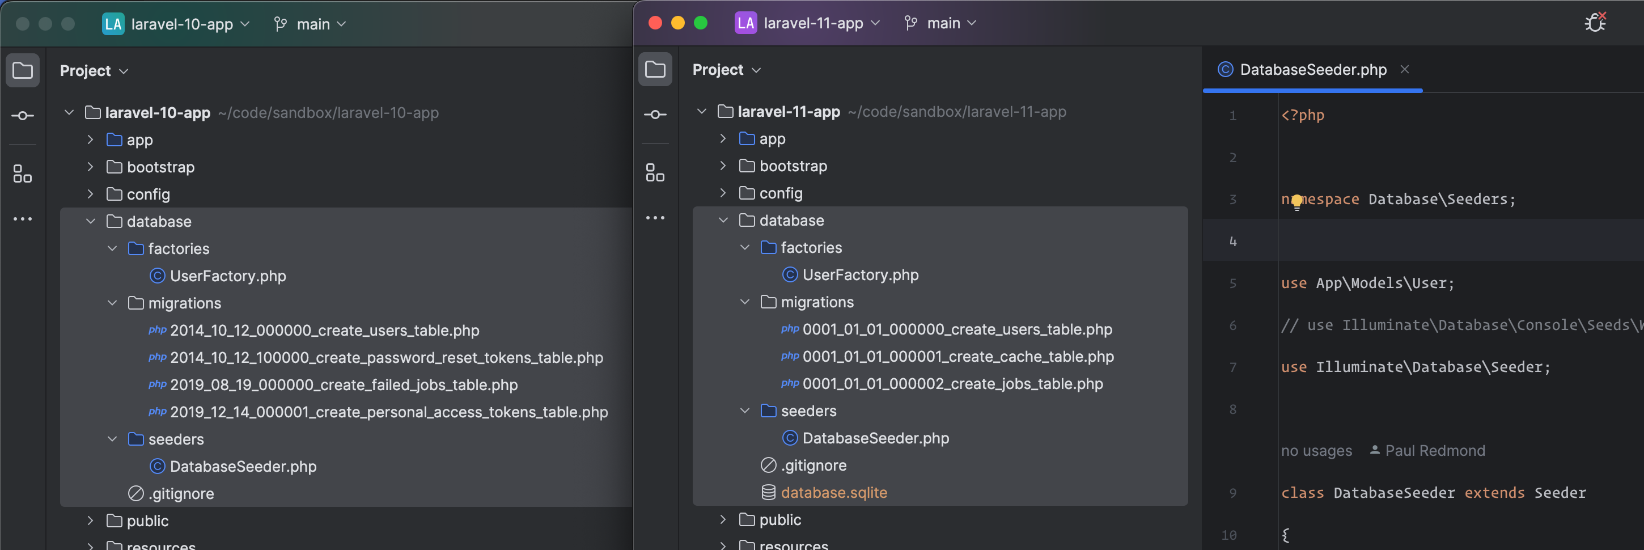Screen dimensions: 1644x550
Task: Select database.sqlite in the project tree
Action: (833, 493)
